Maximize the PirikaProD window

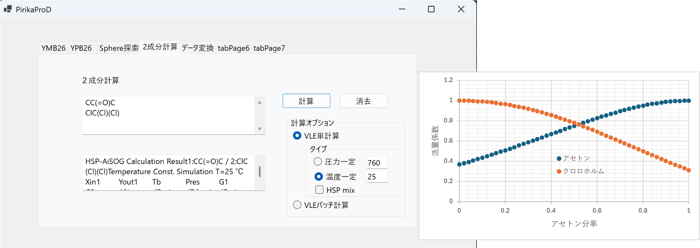pyautogui.click(x=431, y=9)
